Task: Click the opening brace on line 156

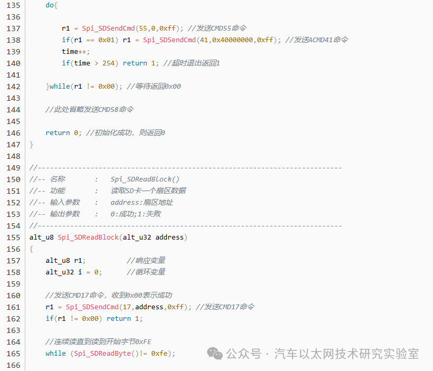Action: (x=31, y=249)
